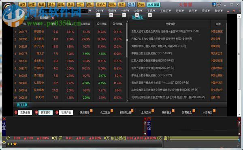The height and width of the screenshot is (150, 243).
Task: Expand the 查看 menu
Action: pos(112,11)
